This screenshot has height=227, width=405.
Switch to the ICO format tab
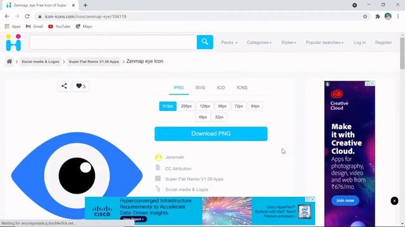221,88
